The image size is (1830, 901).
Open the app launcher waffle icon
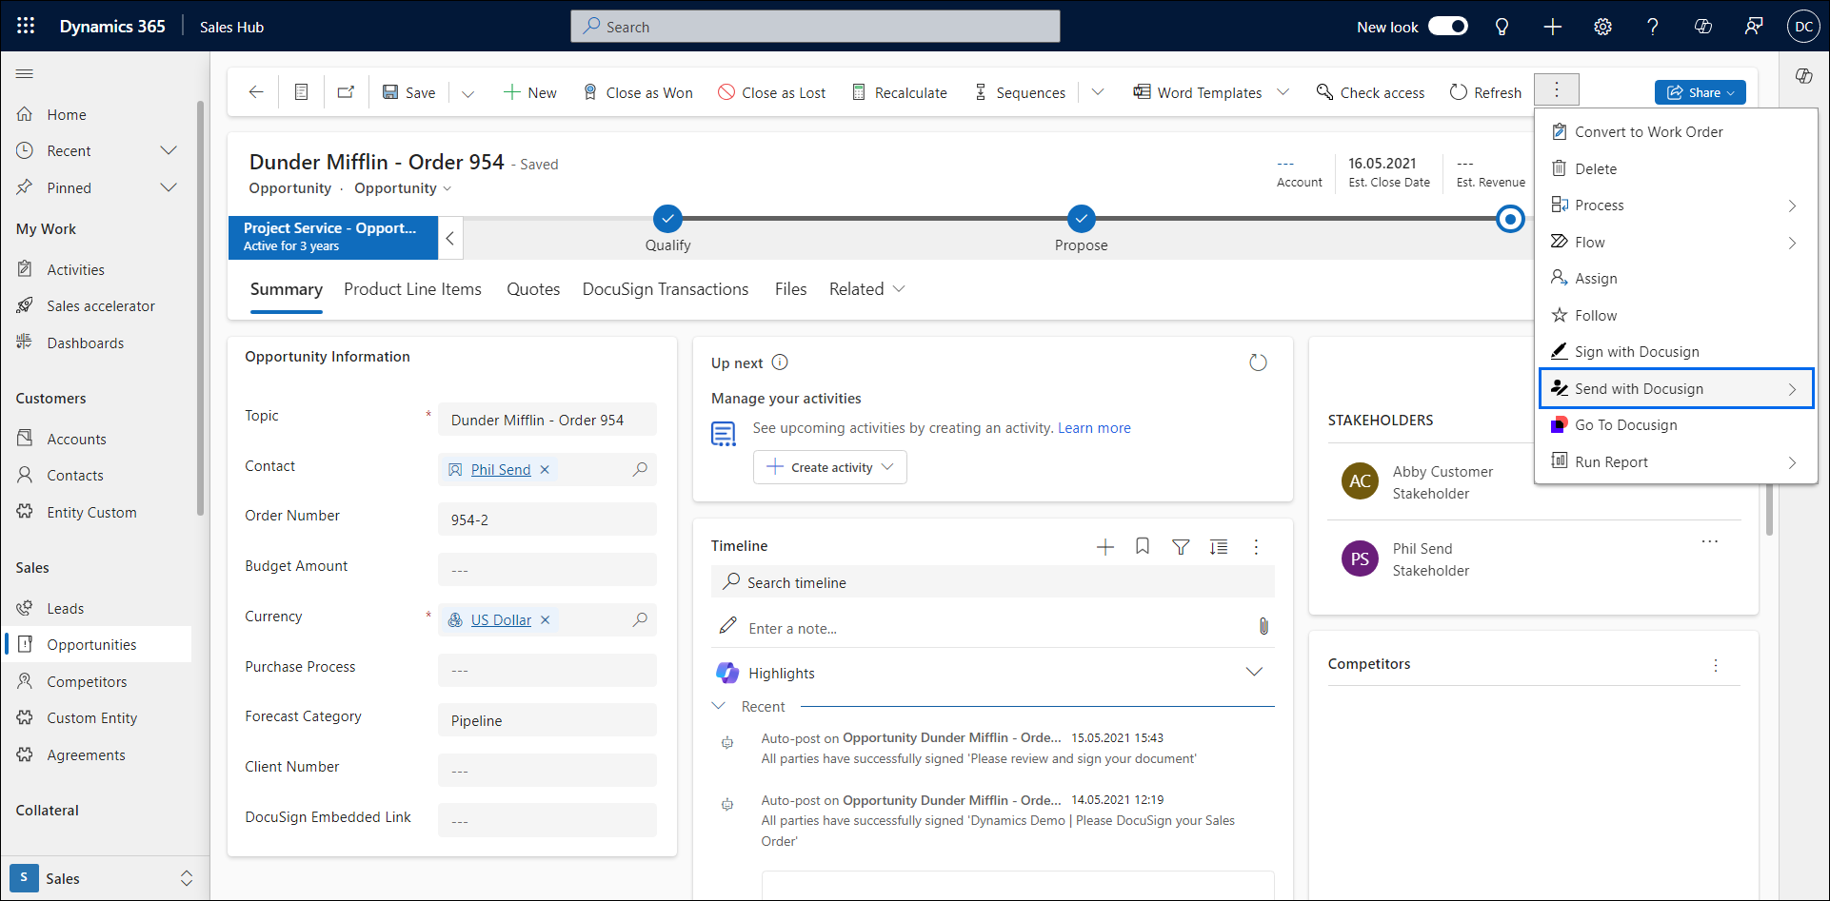[26, 27]
